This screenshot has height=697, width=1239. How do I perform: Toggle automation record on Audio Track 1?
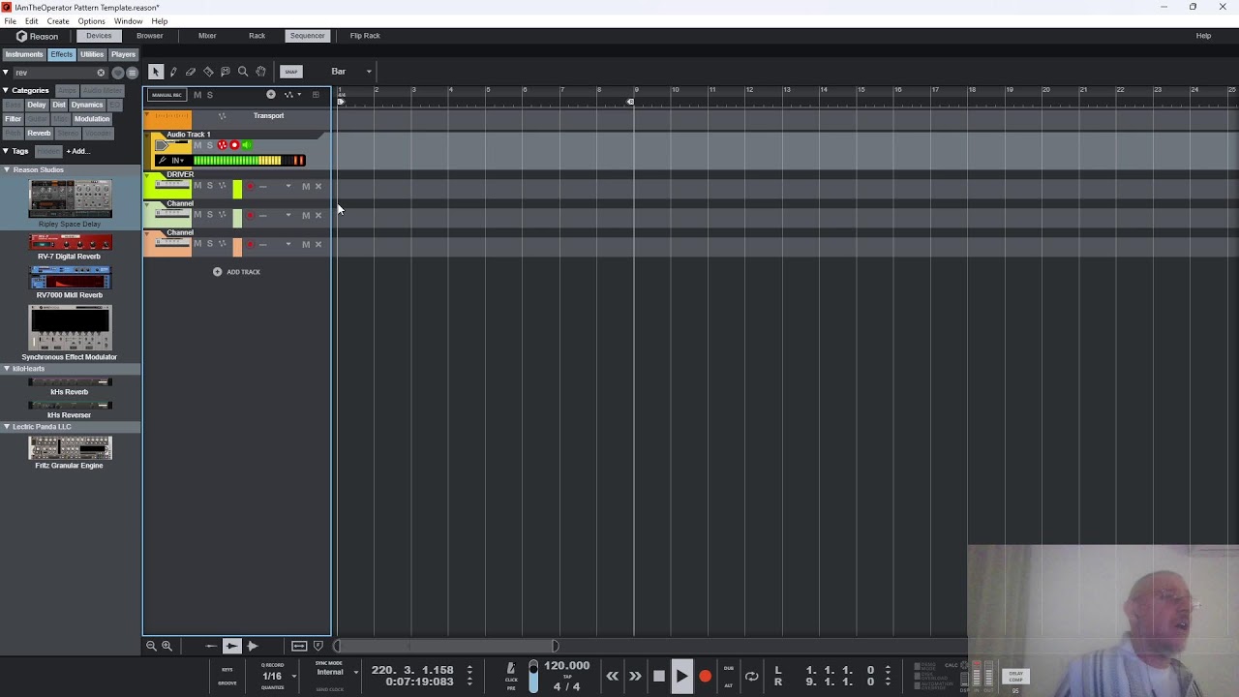pyautogui.click(x=223, y=145)
